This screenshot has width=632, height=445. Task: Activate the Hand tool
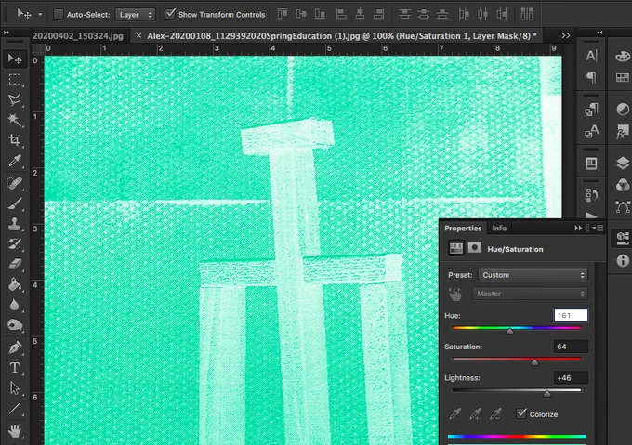point(15,430)
